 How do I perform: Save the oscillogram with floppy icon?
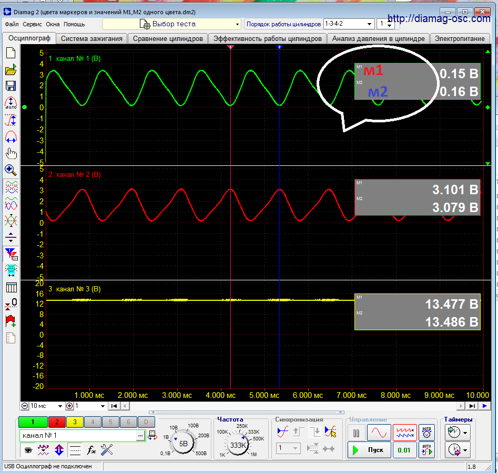[11, 86]
